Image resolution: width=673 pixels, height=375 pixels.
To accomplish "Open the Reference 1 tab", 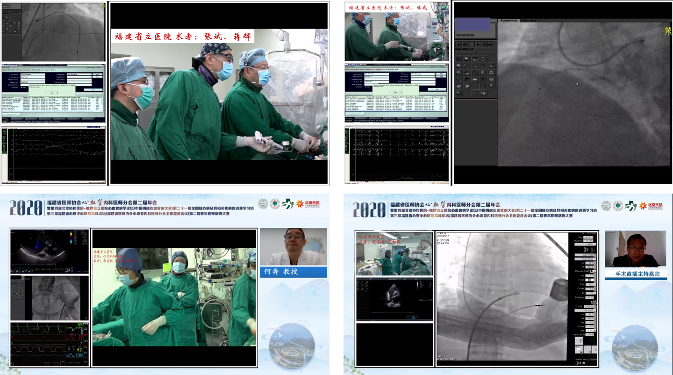I will (x=530, y=21).
